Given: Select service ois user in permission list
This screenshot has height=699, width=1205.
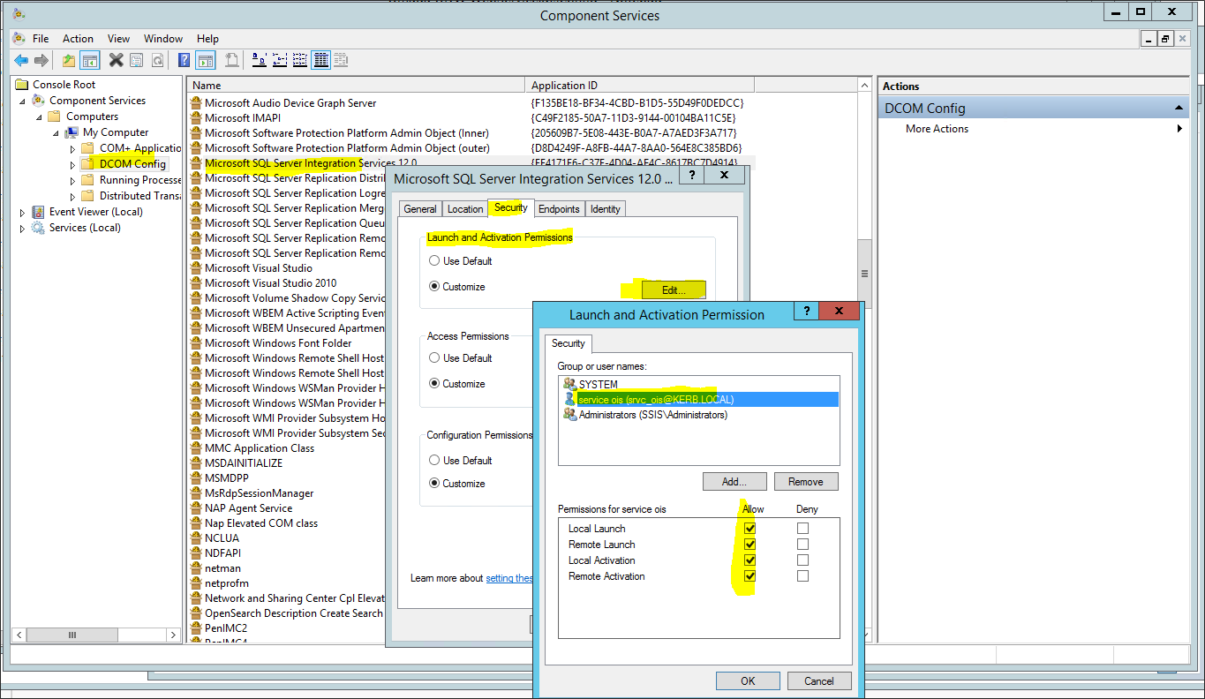Looking at the screenshot, I should pyautogui.click(x=699, y=400).
